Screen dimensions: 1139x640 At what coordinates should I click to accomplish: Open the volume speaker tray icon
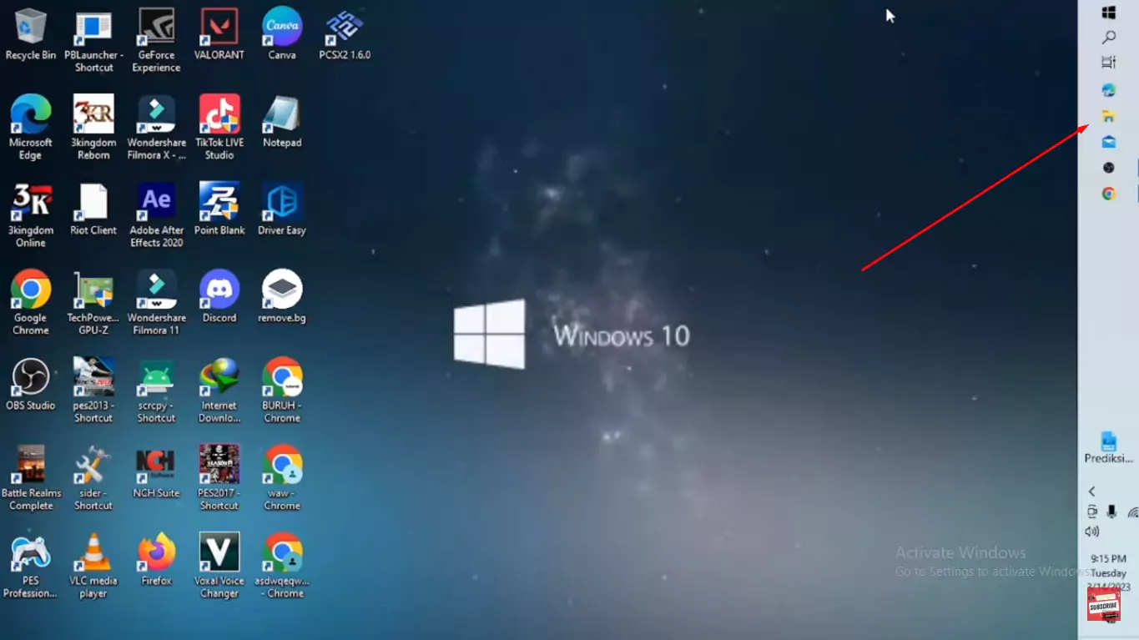click(x=1091, y=532)
